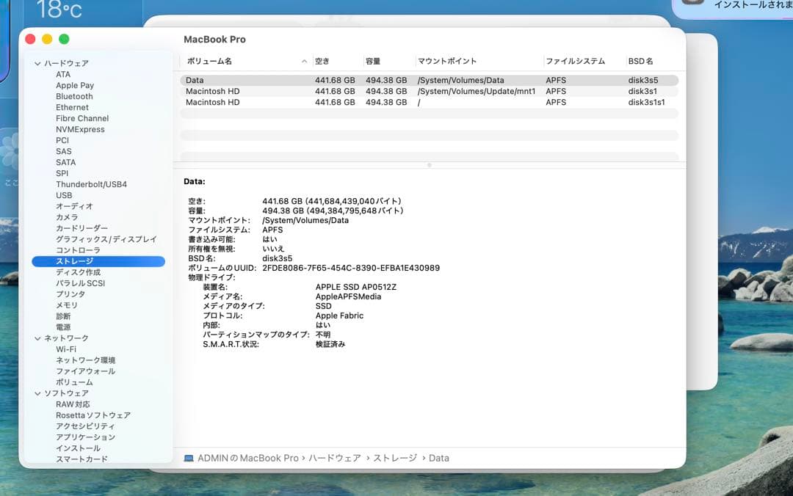This screenshot has width=793, height=496.
Task: Select the highlighted ストレージ sidebar item
Action: [x=98, y=261]
